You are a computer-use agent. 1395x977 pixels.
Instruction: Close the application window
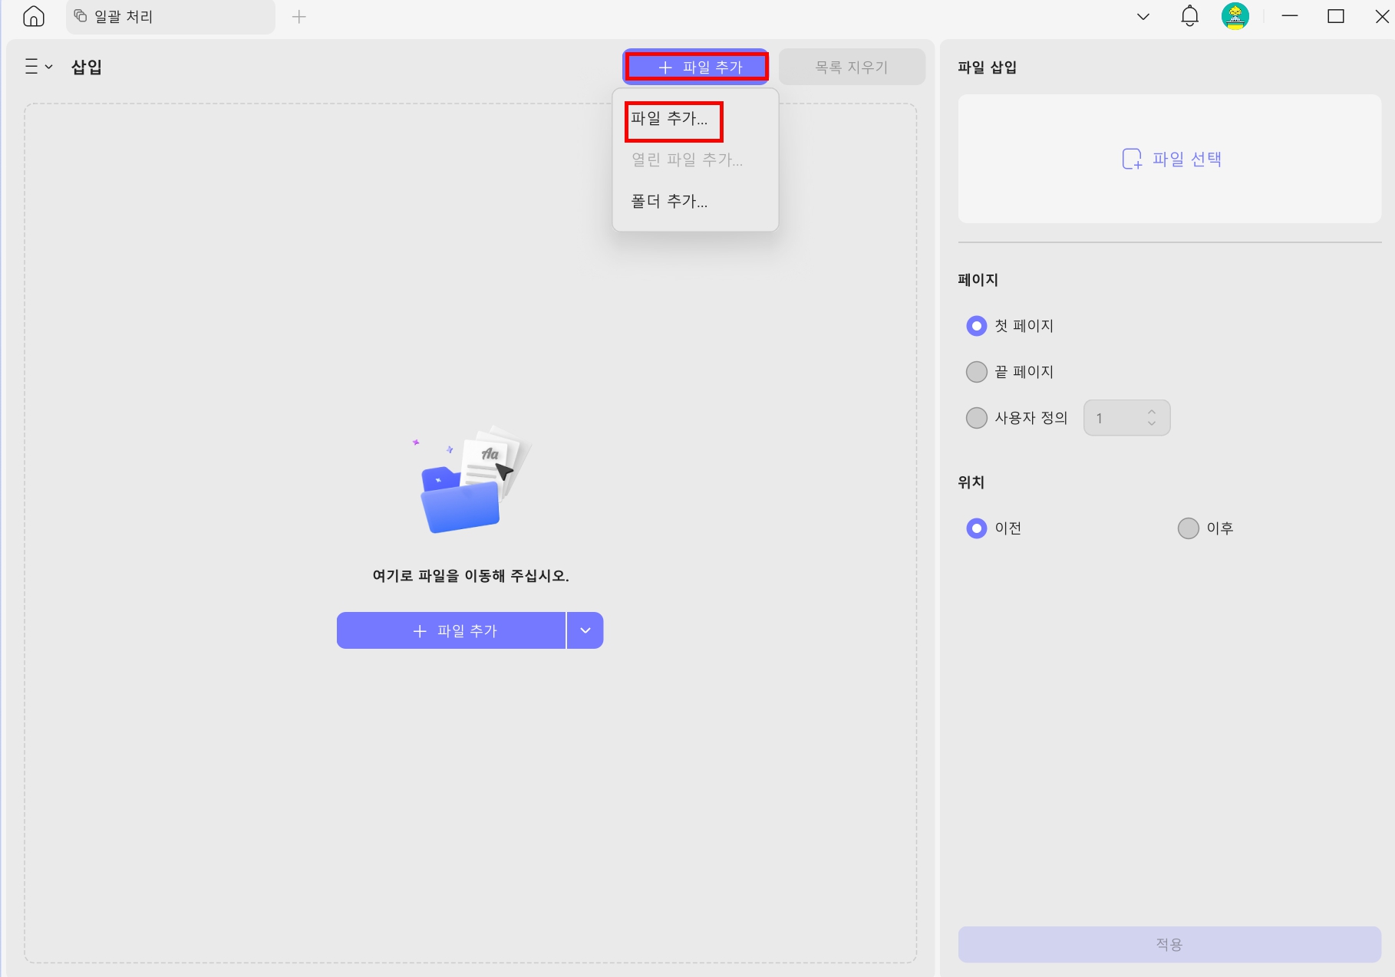point(1382,16)
